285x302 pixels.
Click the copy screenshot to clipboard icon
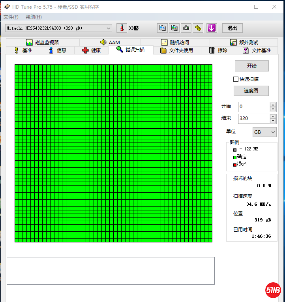coord(174,28)
